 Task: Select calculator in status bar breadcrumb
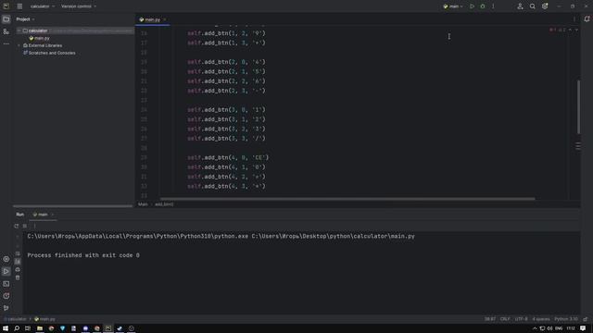(16, 319)
